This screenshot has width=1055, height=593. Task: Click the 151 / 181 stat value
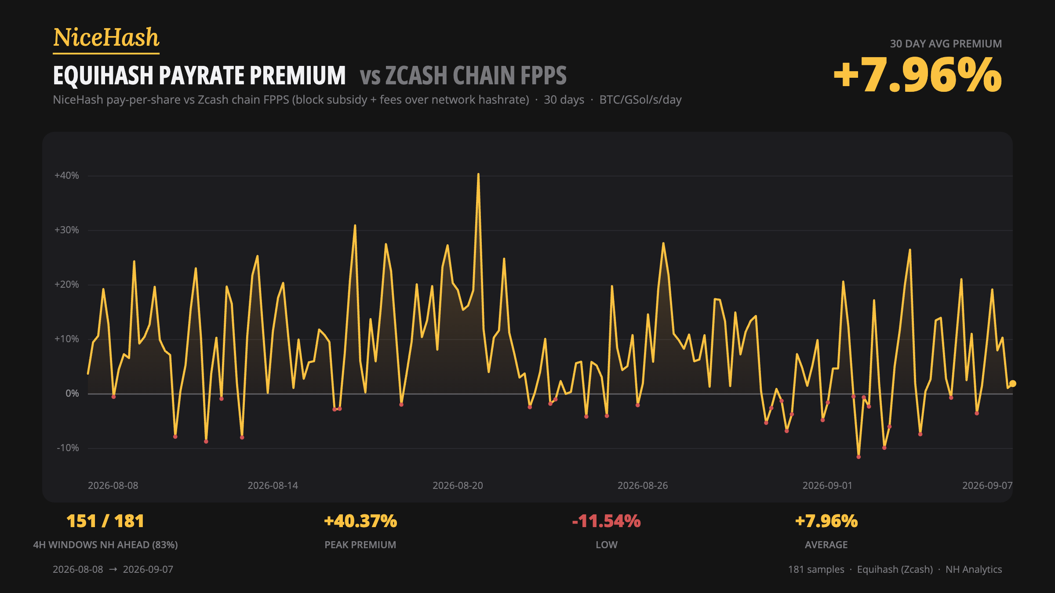click(x=105, y=521)
